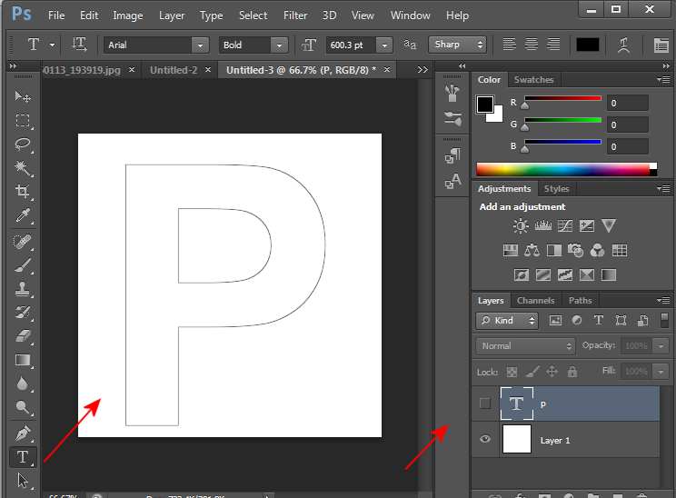Hide Layer 1 using eye icon

pyautogui.click(x=485, y=440)
